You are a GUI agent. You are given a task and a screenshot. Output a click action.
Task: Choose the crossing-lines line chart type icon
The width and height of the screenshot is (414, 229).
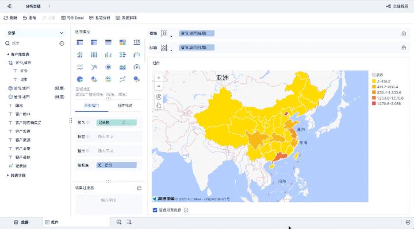tap(94, 67)
